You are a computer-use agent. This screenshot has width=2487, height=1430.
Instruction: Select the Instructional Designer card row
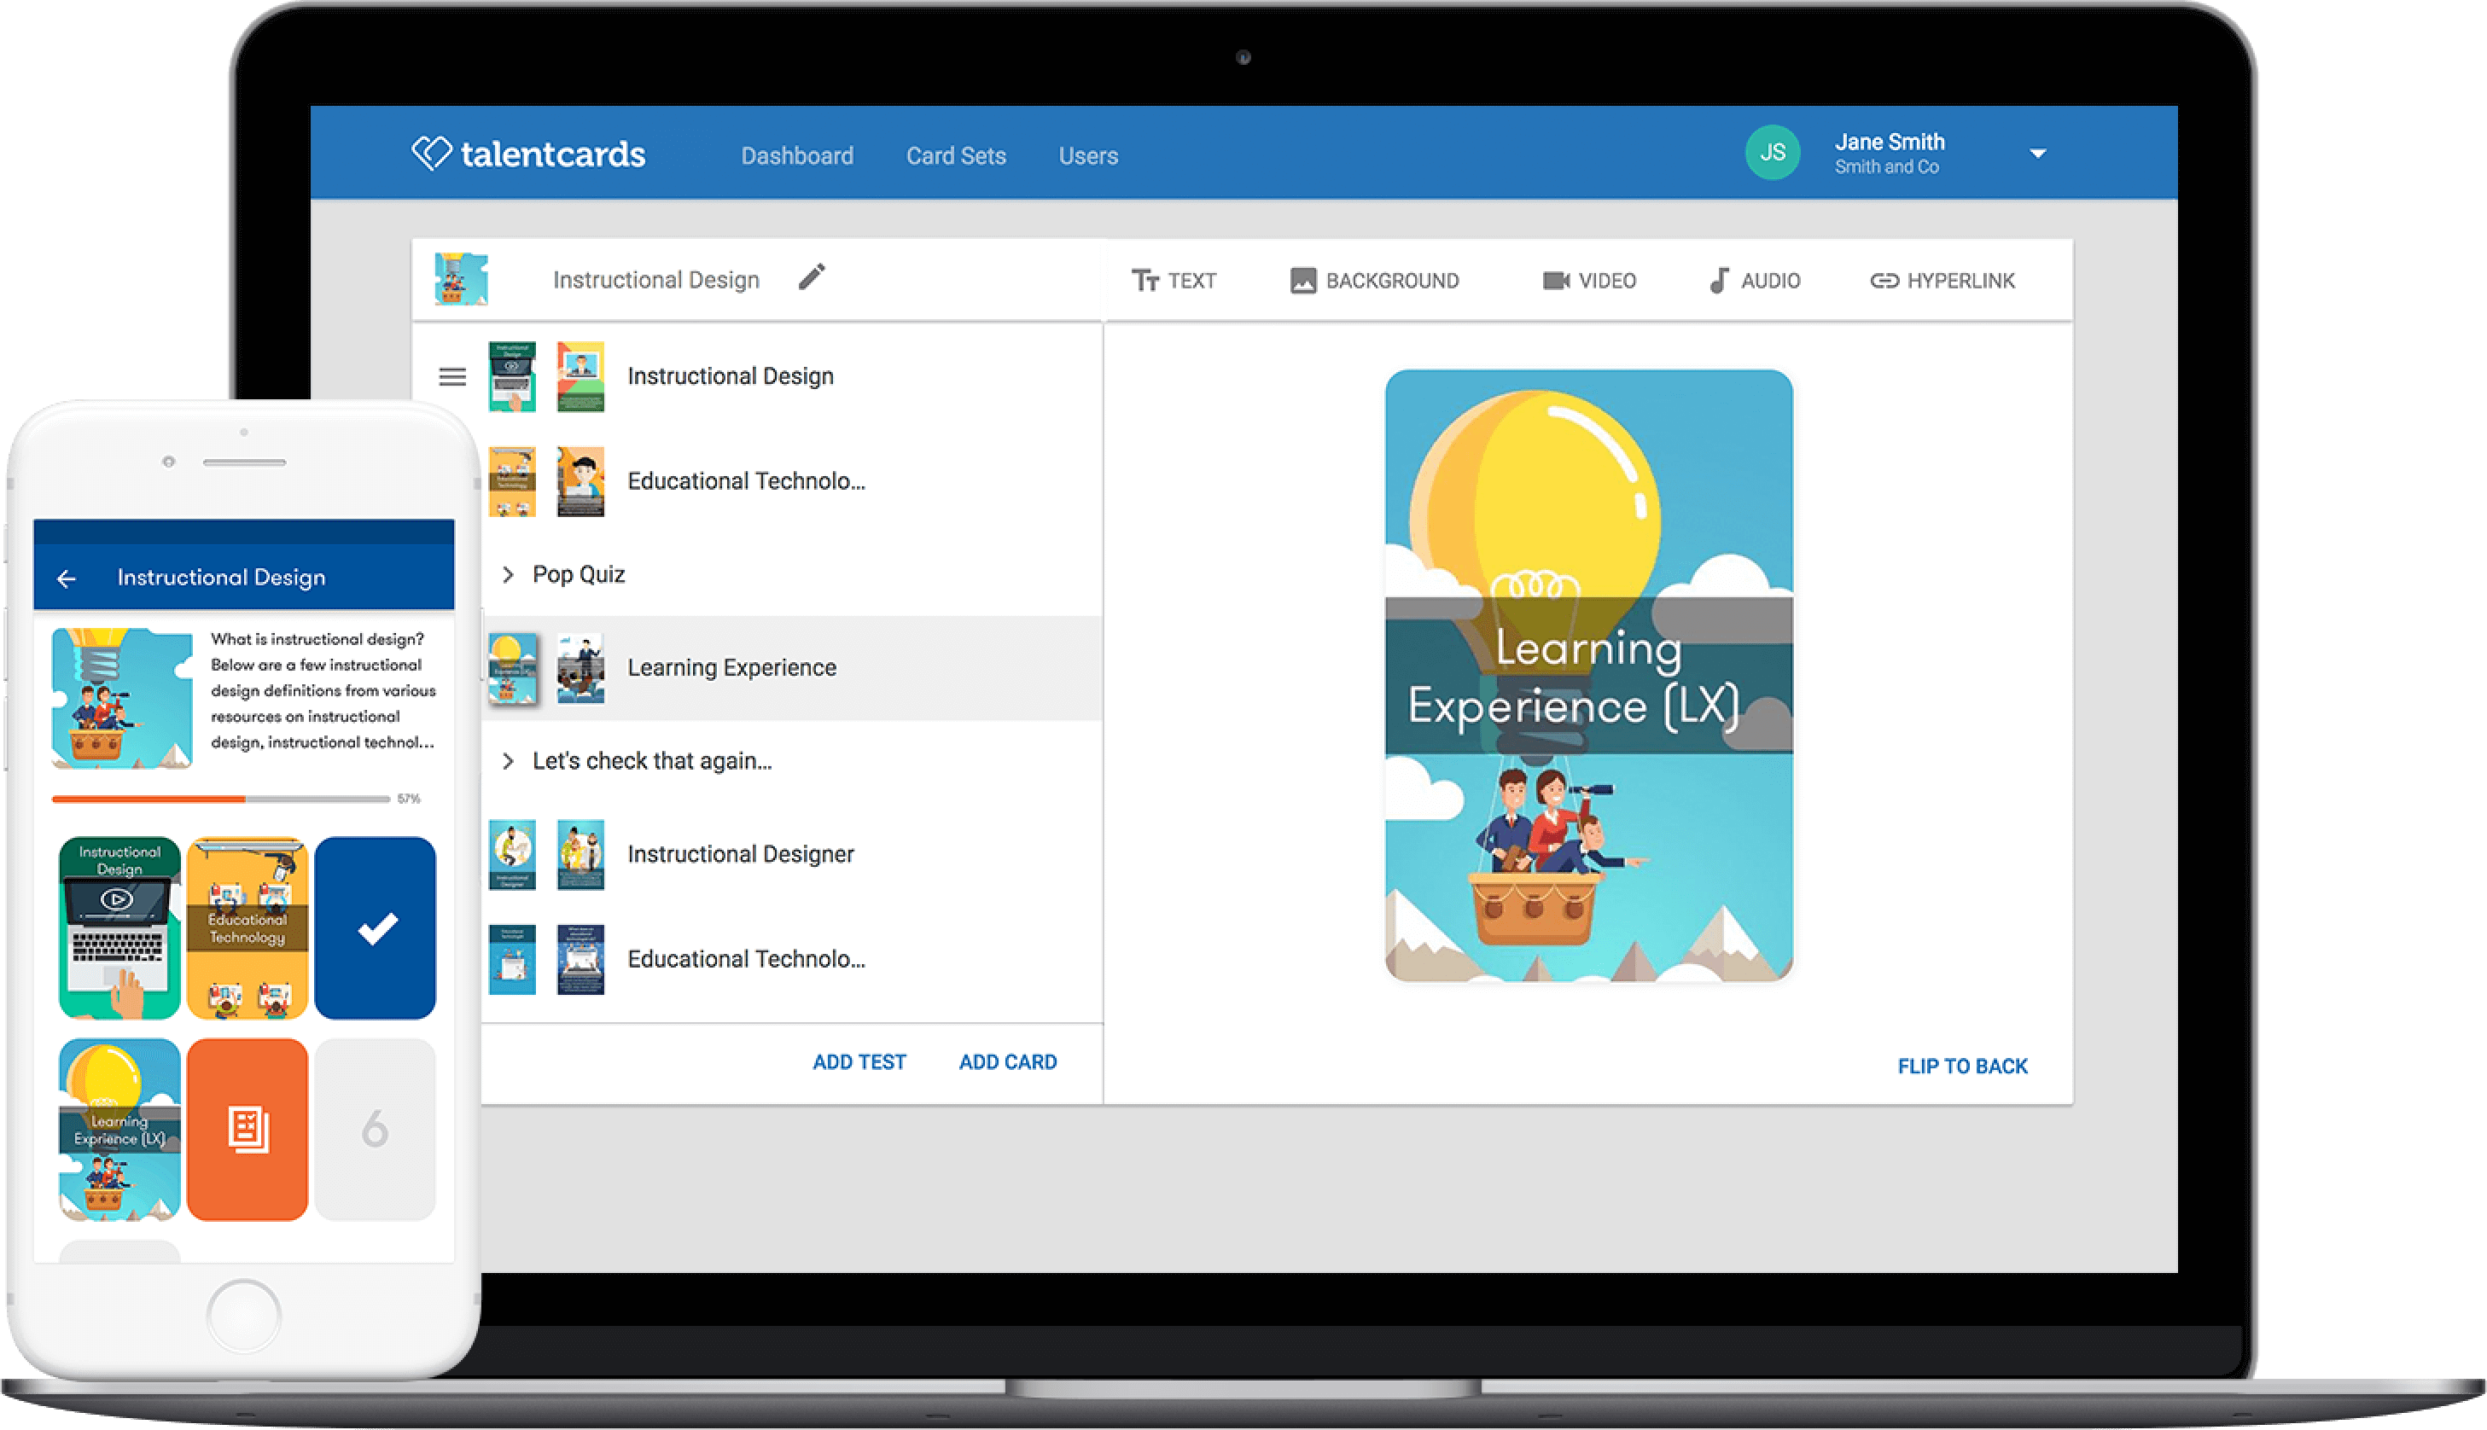pyautogui.click(x=792, y=854)
